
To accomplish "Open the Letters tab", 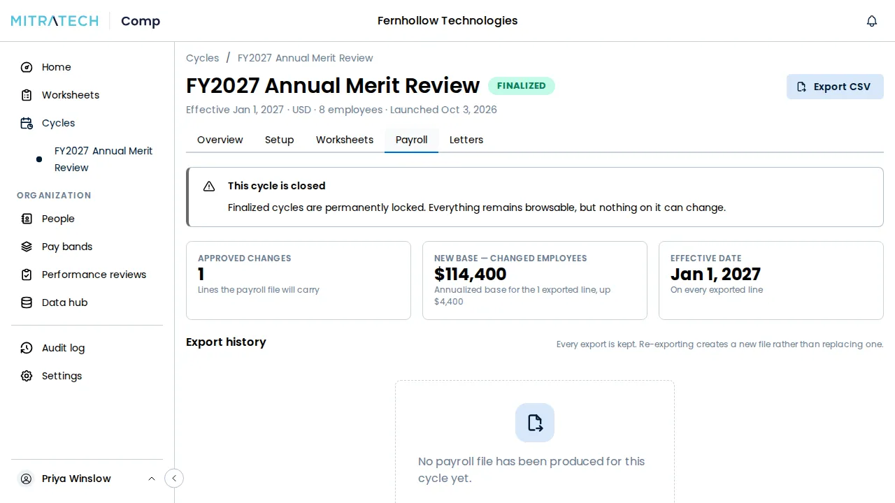I will 466,140.
